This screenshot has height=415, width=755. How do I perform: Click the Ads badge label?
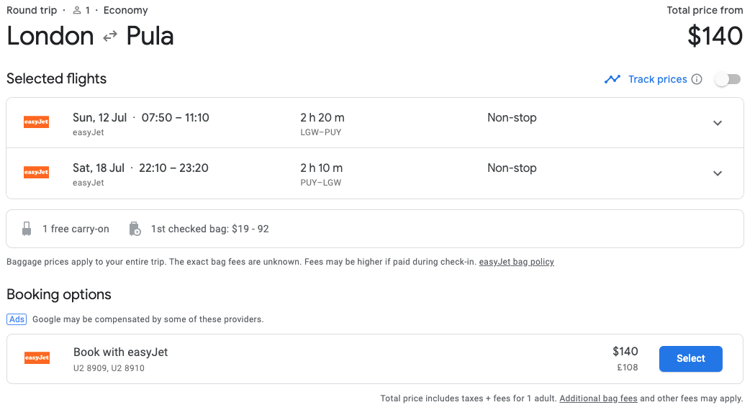pyautogui.click(x=17, y=319)
